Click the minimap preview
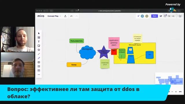 [x=169, y=79]
